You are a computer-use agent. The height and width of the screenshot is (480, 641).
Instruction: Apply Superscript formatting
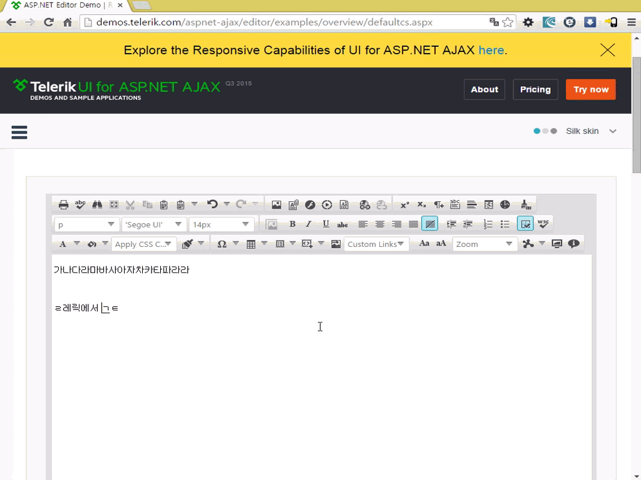[405, 204]
